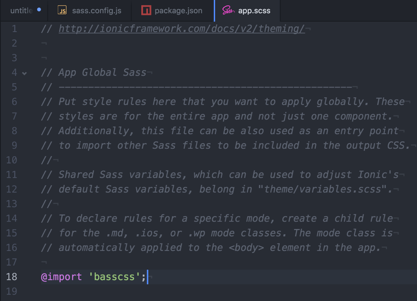Click the @import keyword on line 18
The width and height of the screenshot is (417, 301).
point(61,277)
